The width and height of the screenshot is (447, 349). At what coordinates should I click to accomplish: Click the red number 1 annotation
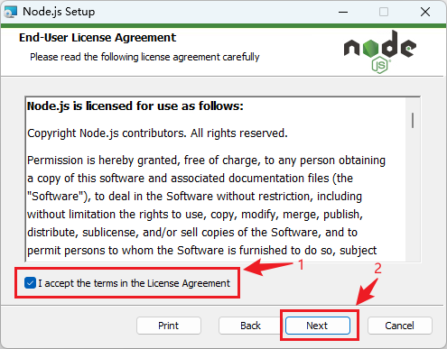pyautogui.click(x=301, y=265)
